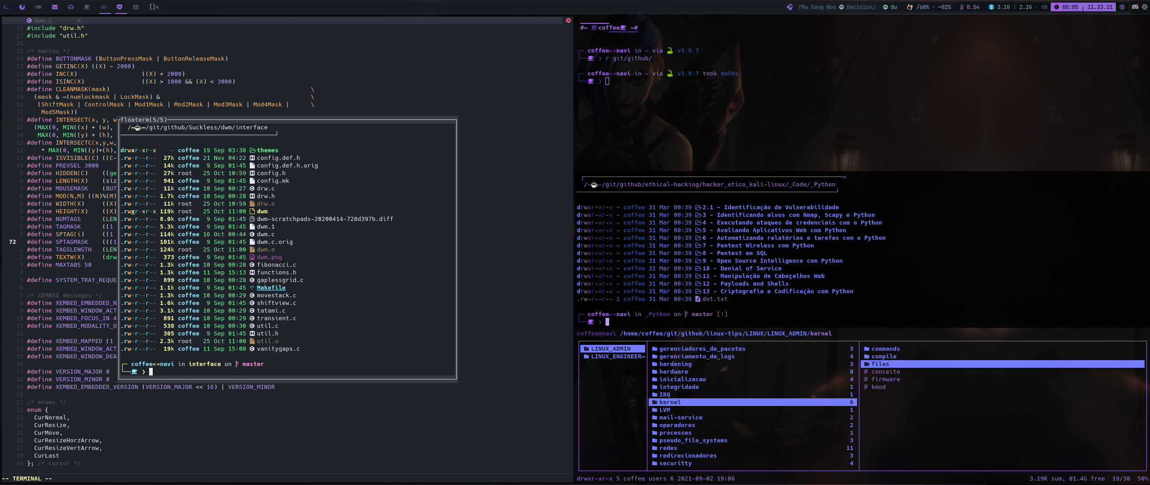Click the Discord tray icon

coord(1135,7)
